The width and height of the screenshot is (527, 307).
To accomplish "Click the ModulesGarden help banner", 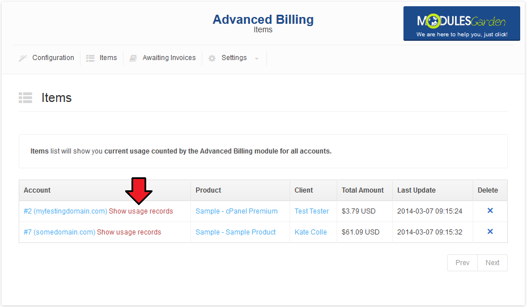I will 461,24.
